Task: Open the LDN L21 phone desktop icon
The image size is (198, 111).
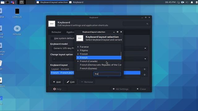Action: pyautogui.click(x=17, y=13)
